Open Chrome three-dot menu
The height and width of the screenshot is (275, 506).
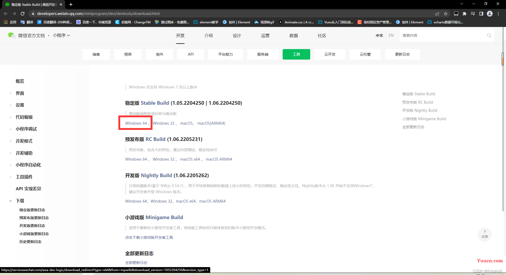[498, 14]
